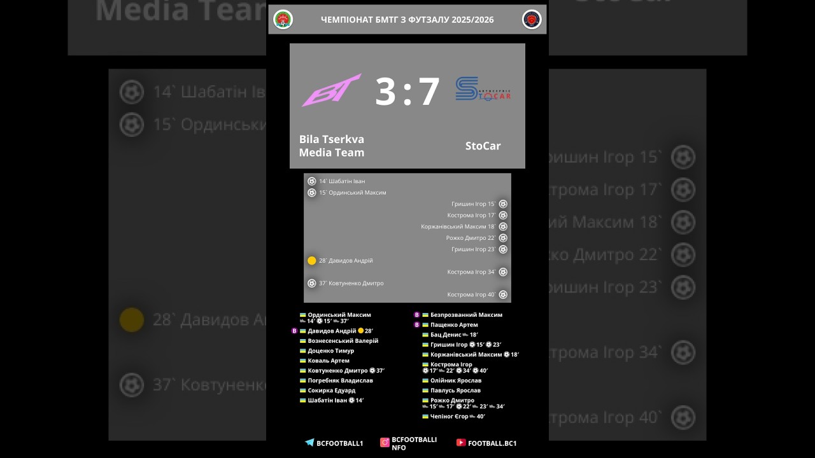
Task: Select Олійник Ярослав in the StoCar lineup
Action: point(456,381)
